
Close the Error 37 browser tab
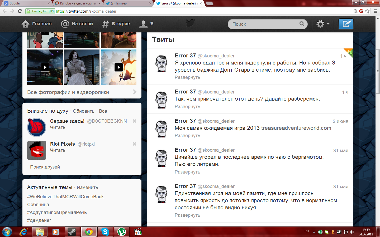pos(201,3)
